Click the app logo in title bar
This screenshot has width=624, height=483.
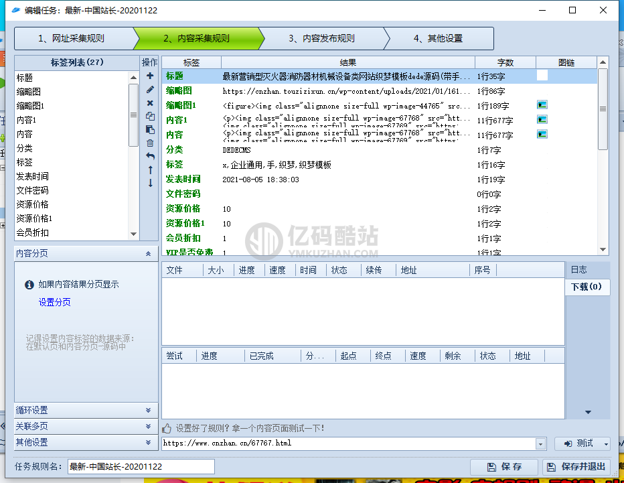(x=16, y=10)
